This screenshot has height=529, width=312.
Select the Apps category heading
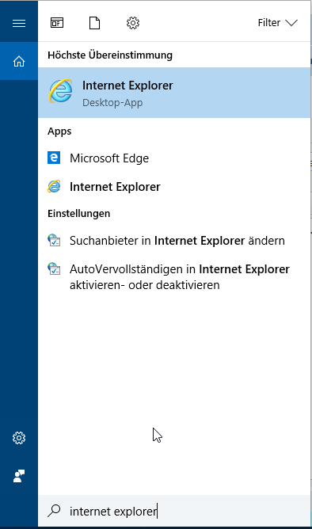[59, 131]
